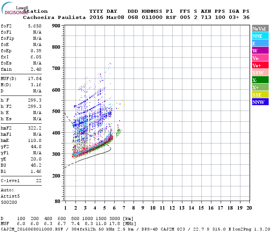
Task: Click the foF2 value 5.650
Action: coord(35,26)
